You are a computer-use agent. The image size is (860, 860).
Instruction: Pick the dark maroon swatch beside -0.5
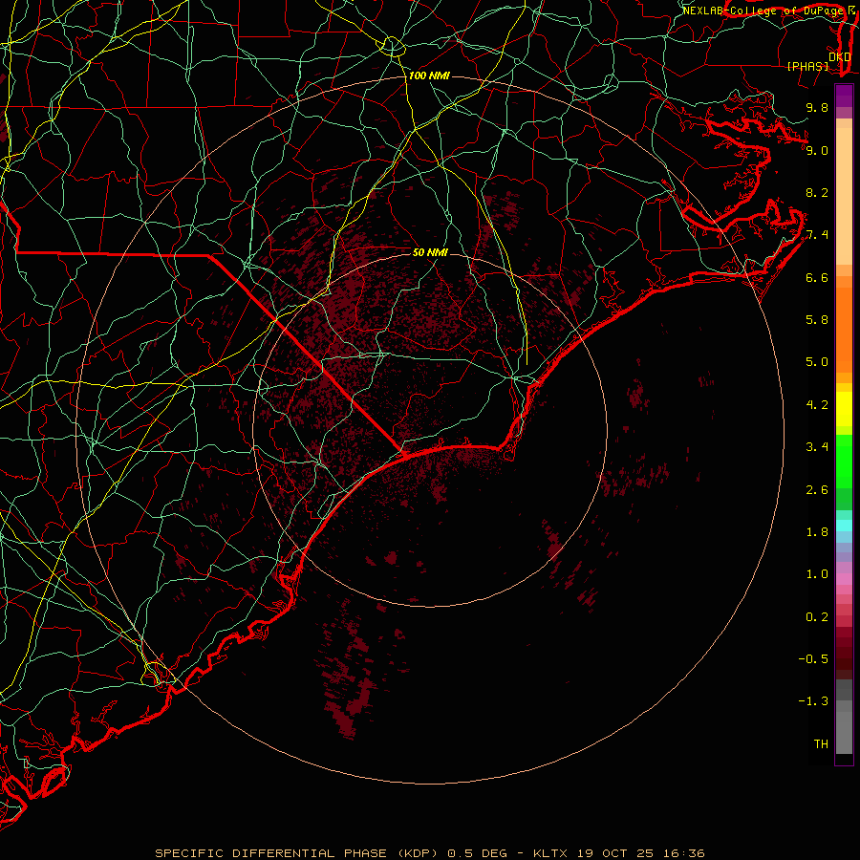click(x=844, y=658)
